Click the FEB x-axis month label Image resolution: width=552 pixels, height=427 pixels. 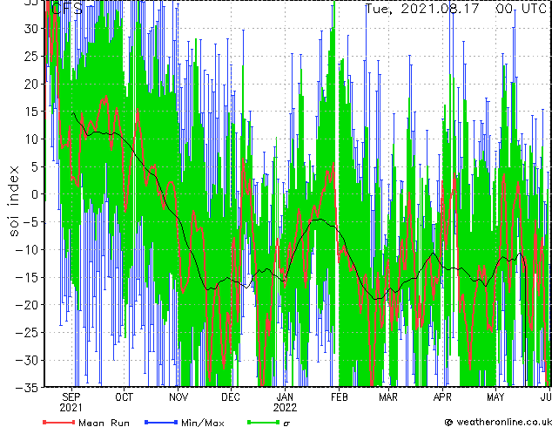pos(339,397)
